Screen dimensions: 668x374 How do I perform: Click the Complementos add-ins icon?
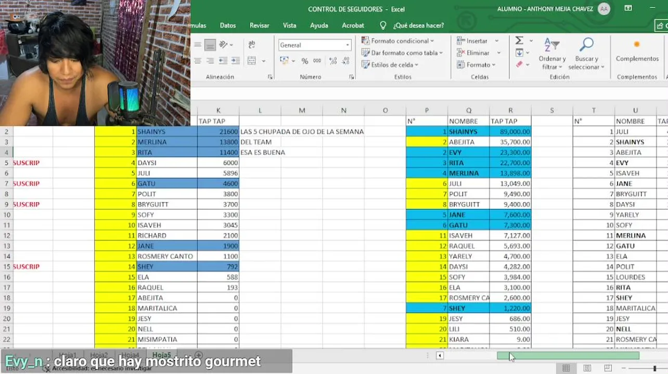pyautogui.click(x=637, y=50)
